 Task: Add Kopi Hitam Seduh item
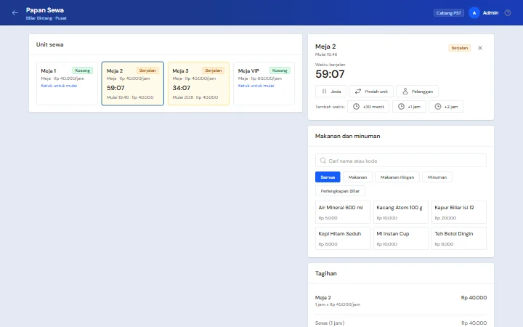[x=343, y=238]
